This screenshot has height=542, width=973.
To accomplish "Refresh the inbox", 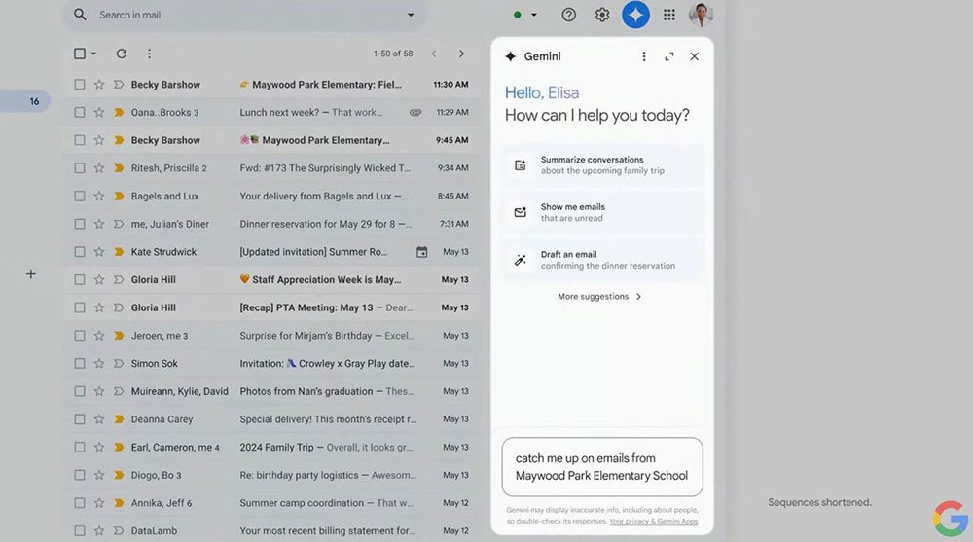I will coord(122,54).
